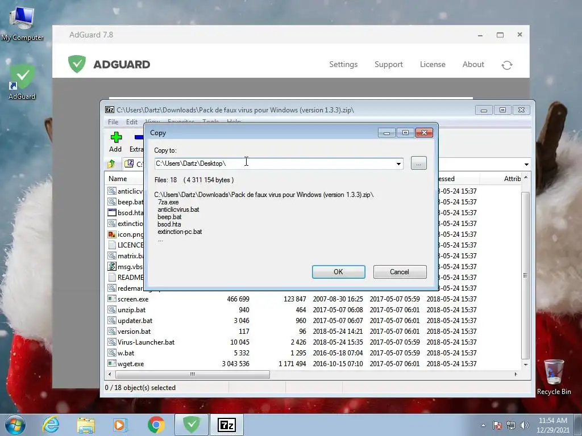Click the AdGuard refresh update icon

[506, 65]
